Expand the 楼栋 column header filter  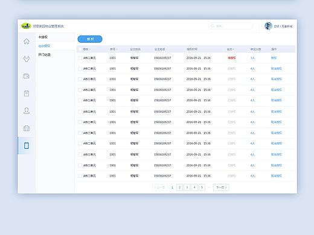[x=86, y=49]
